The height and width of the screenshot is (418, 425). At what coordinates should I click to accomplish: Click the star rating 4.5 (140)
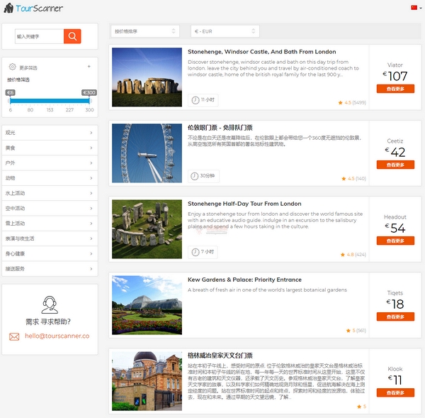pyautogui.click(x=353, y=178)
